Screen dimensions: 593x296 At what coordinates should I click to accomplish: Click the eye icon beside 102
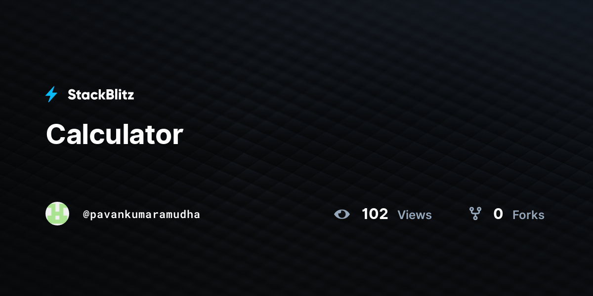pos(342,214)
